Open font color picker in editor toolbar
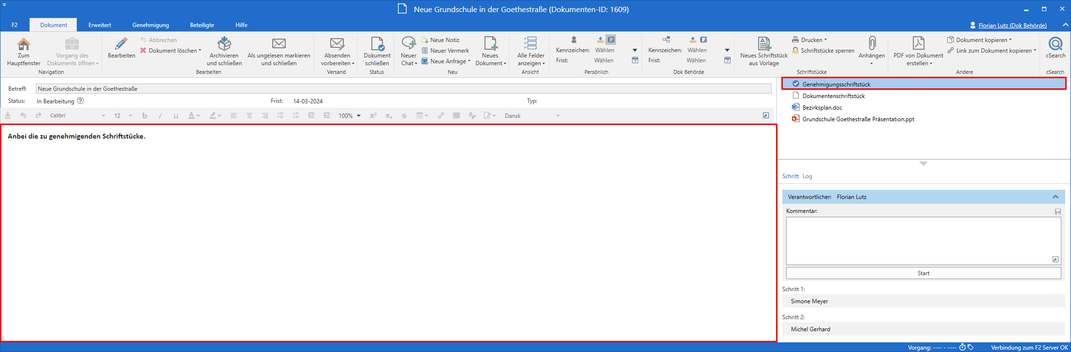 coord(194,116)
